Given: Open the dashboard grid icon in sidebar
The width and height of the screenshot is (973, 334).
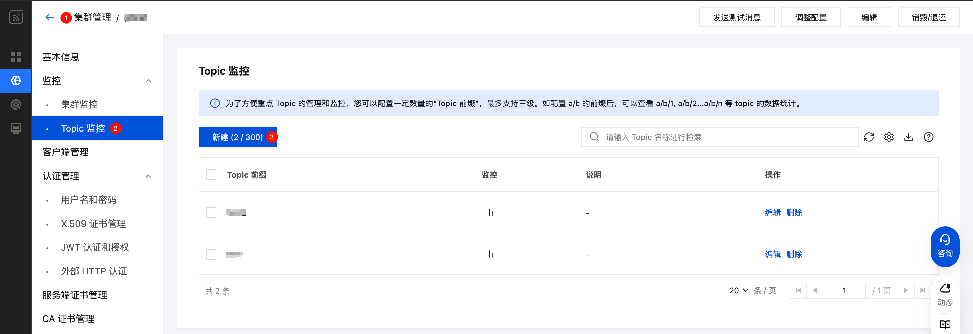Looking at the screenshot, I should click(16, 57).
